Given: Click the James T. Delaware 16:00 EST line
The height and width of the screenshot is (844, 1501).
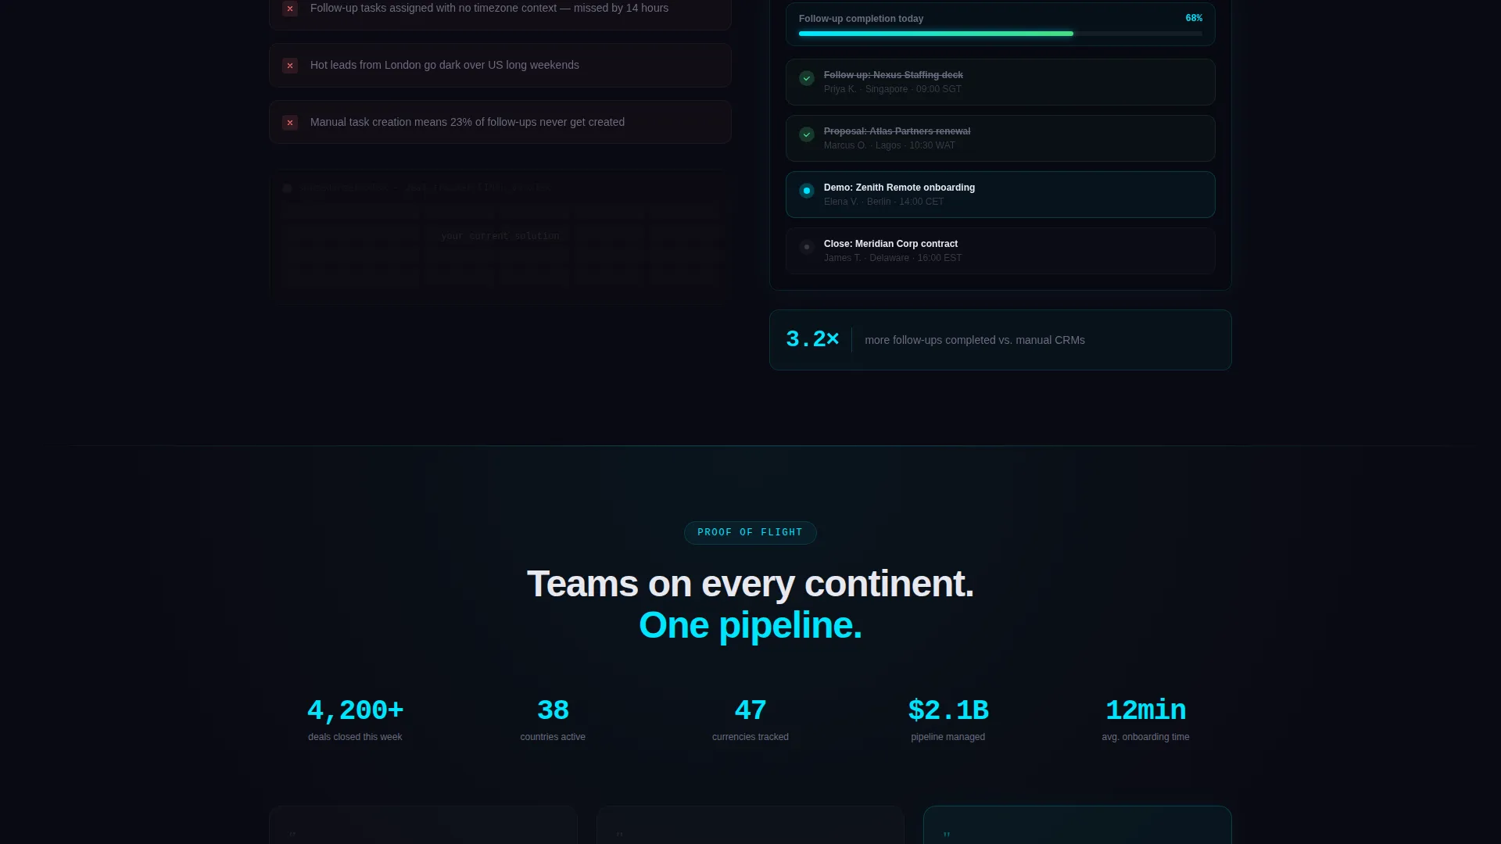Looking at the screenshot, I should (x=893, y=258).
